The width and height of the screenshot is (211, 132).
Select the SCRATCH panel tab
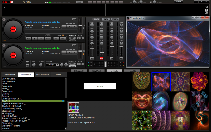[x=115, y=19]
